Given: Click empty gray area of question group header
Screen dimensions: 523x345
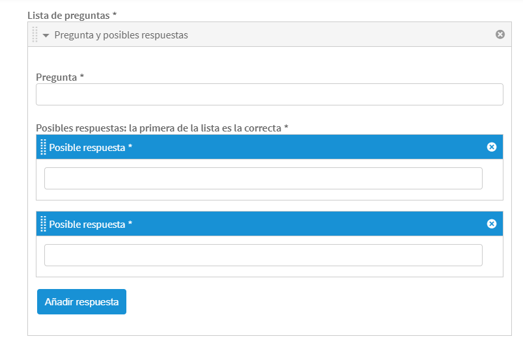Looking at the screenshot, I should coord(339,35).
